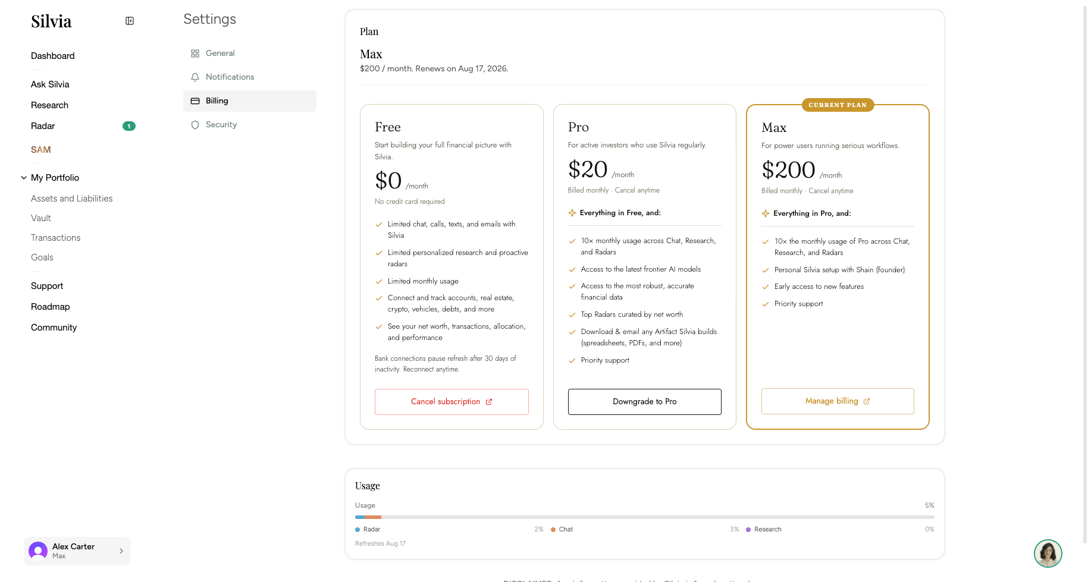Open the assistant avatar chat bubble

click(x=1048, y=553)
